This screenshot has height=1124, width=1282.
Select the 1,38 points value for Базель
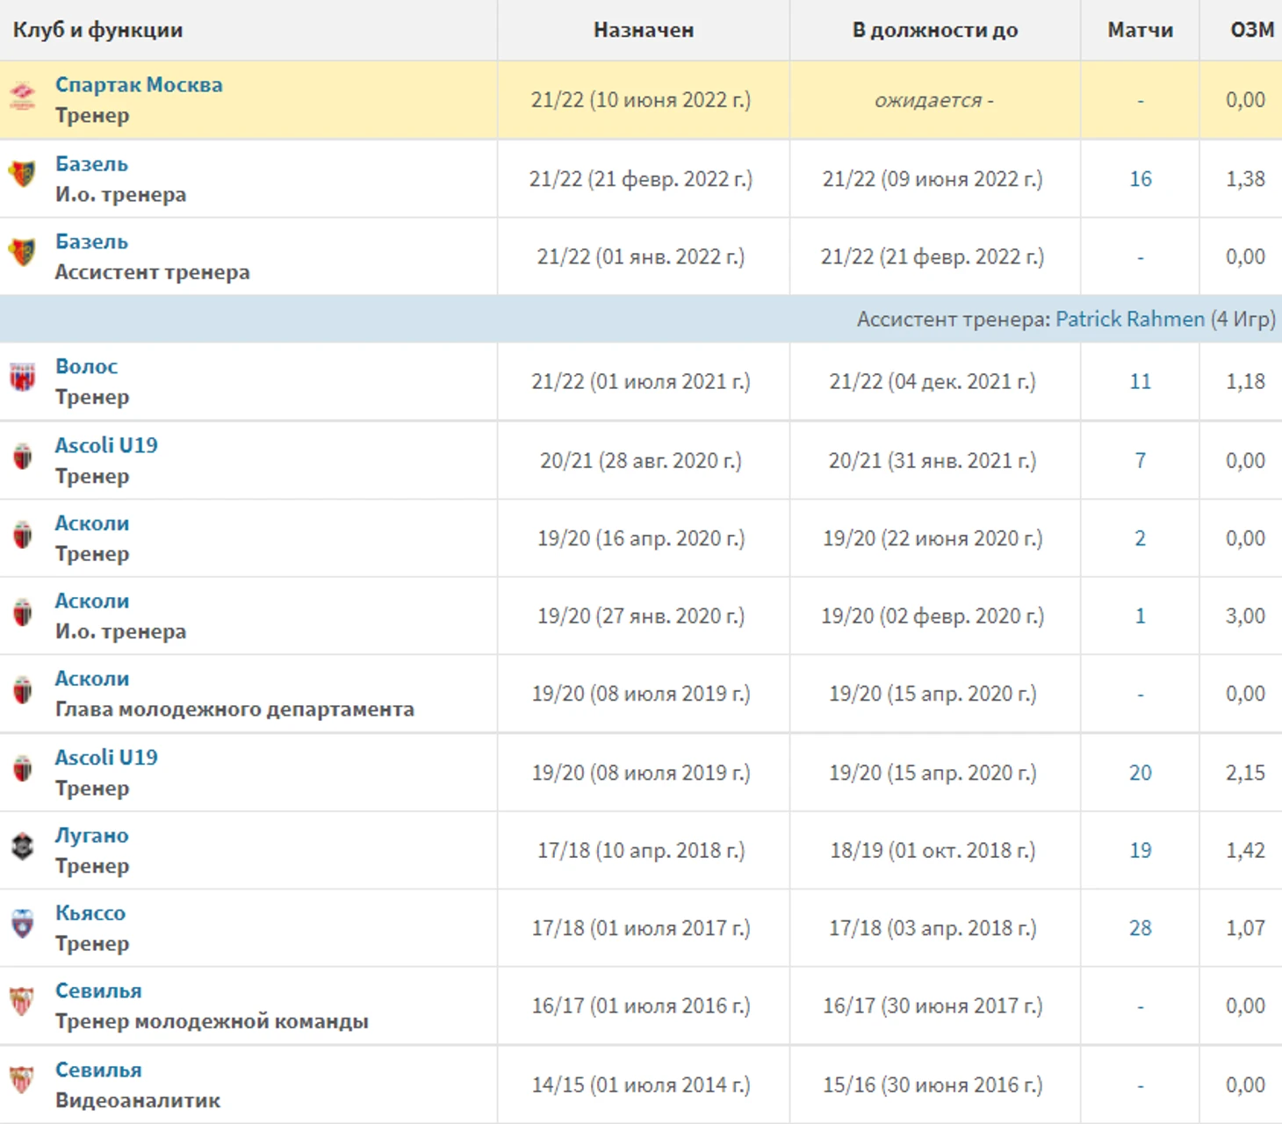(1245, 179)
